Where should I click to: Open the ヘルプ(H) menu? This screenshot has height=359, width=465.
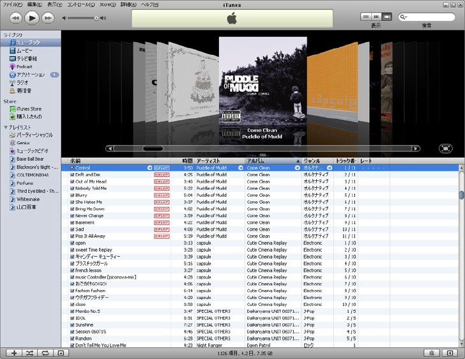(149, 4)
